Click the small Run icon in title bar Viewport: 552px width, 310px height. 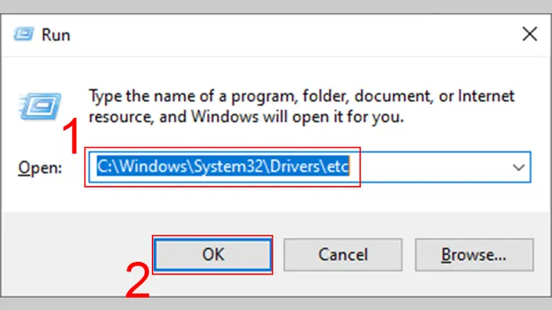point(24,34)
